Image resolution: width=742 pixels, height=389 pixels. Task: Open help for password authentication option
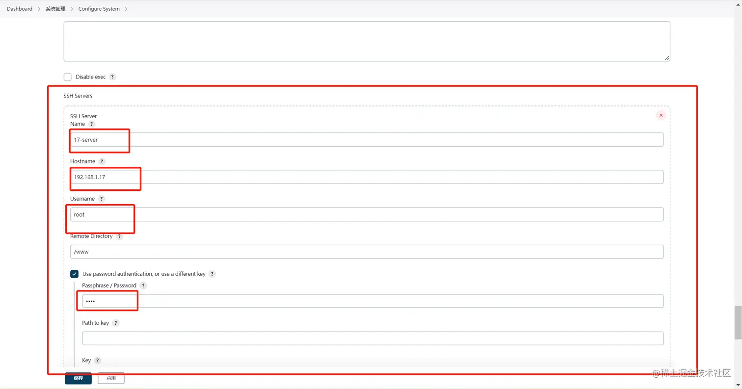click(212, 274)
